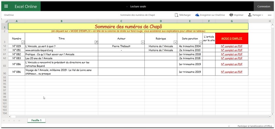This screenshot has height=129, width=275.
Task: Select the Feuille 1 sheet tab
Action: click(x=36, y=120)
